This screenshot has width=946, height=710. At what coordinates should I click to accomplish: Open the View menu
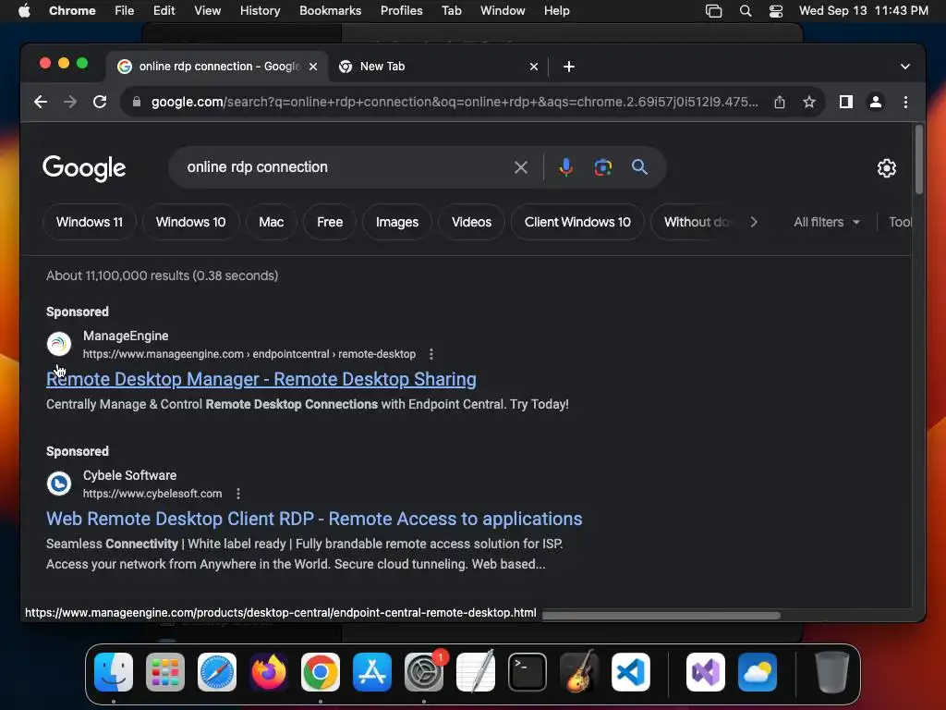click(x=207, y=11)
